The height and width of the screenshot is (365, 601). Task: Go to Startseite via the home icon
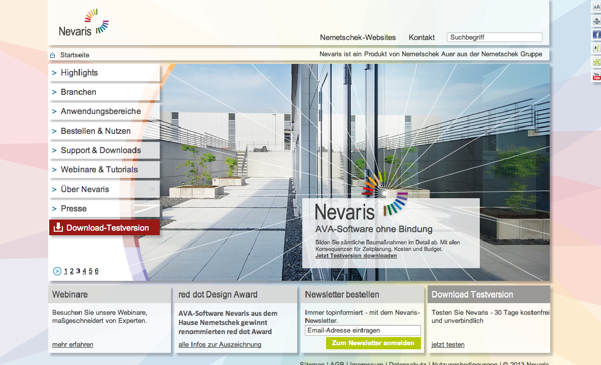coord(53,55)
